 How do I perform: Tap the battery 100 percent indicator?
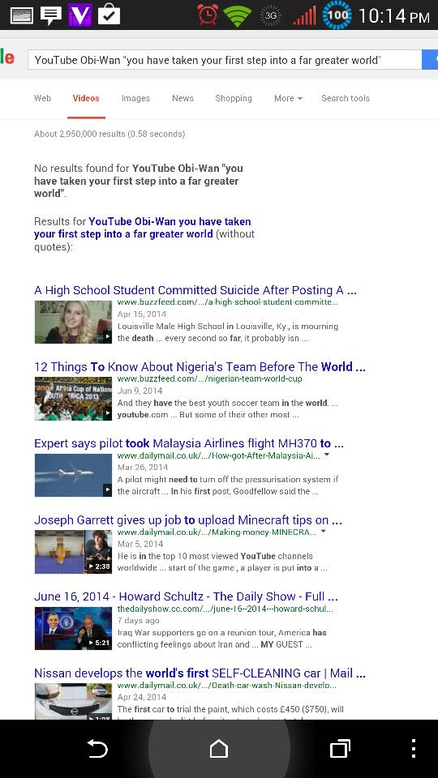coord(337,15)
